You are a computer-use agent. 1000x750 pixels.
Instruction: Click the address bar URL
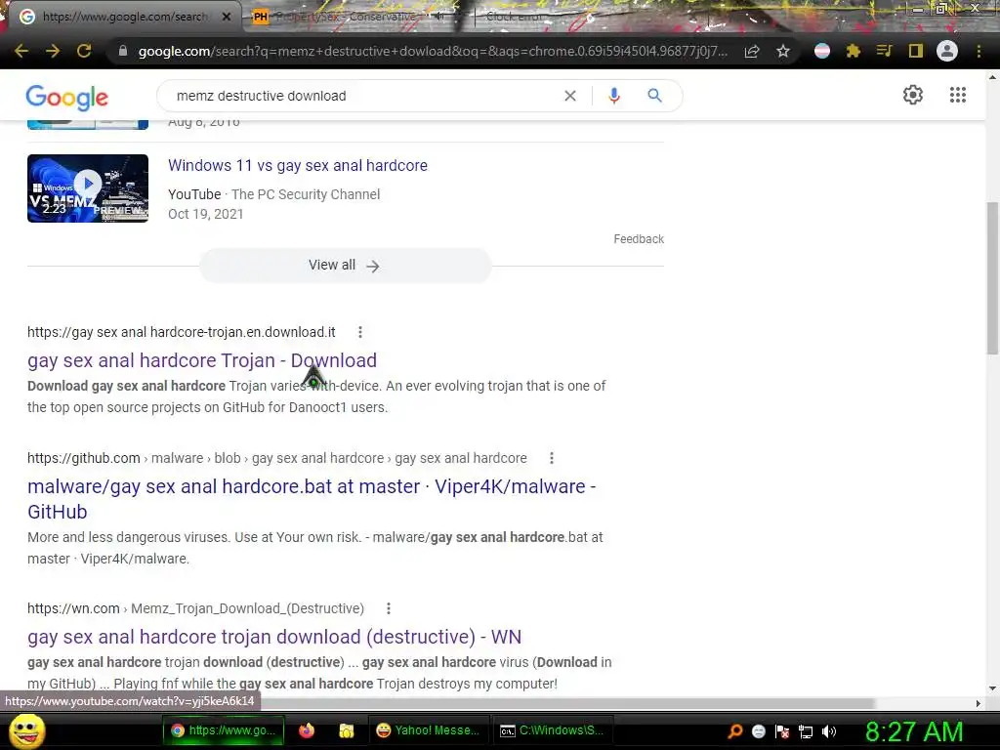(433, 51)
